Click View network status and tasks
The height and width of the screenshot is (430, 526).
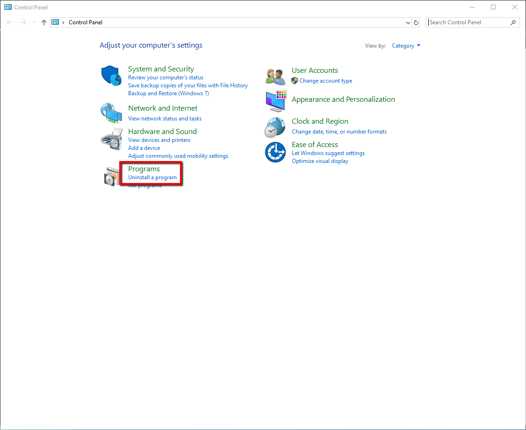pyautogui.click(x=165, y=118)
